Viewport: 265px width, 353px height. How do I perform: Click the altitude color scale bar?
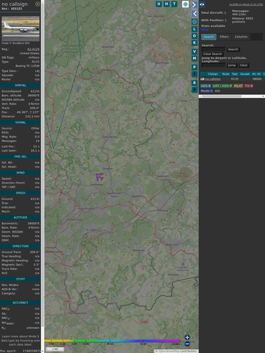pyautogui.click(x=112, y=341)
